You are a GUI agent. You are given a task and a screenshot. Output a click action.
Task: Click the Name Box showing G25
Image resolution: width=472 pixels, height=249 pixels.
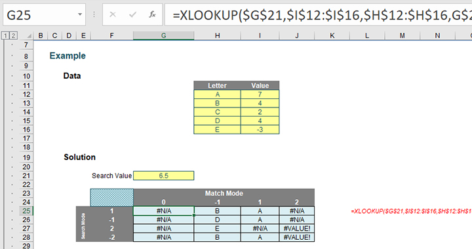pyautogui.click(x=45, y=14)
